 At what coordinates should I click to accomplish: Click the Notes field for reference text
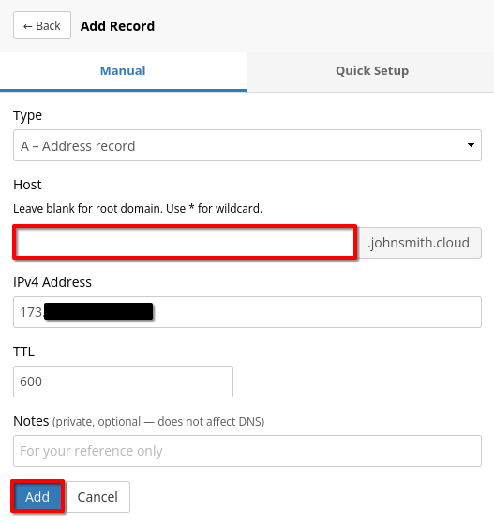[x=247, y=451]
